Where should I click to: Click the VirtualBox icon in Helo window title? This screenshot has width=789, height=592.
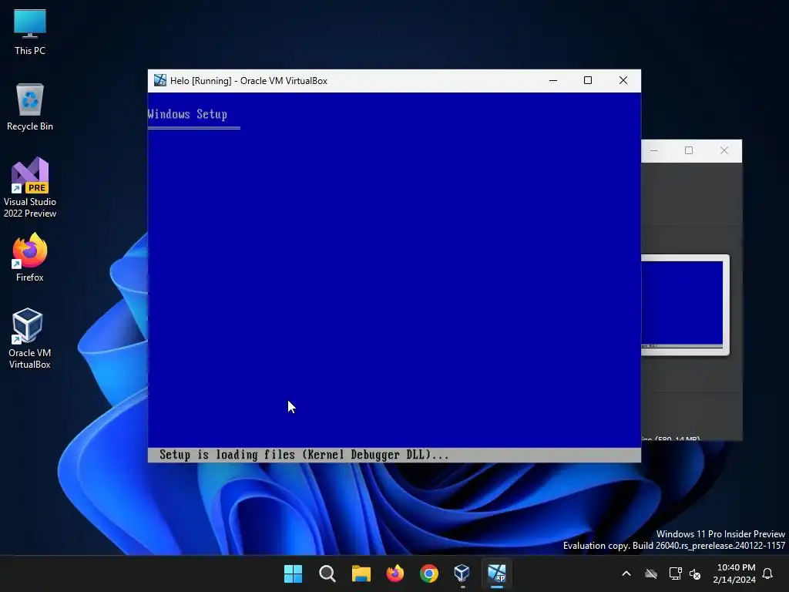[x=160, y=80]
